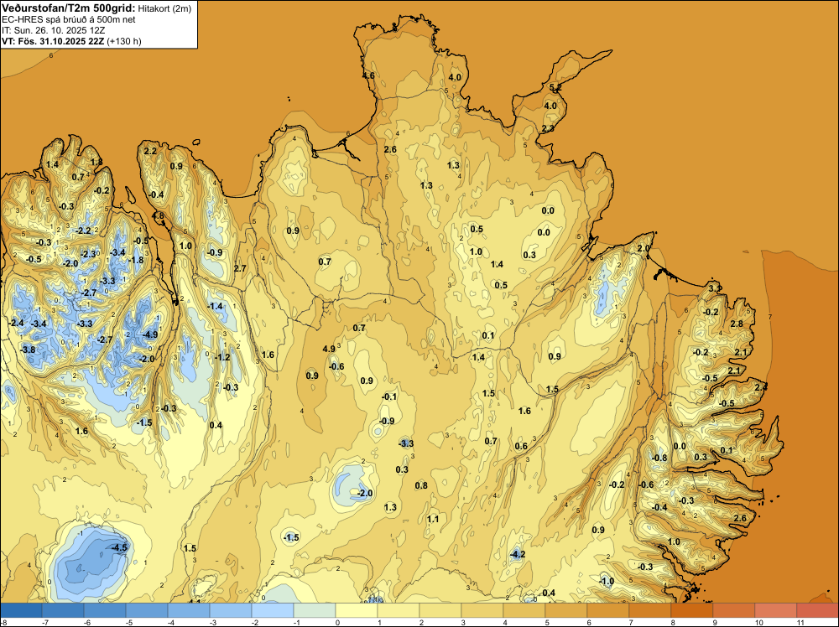Pick the legend color swatch between 3 and 4
This screenshot has height=627, width=839.
pos(482,610)
